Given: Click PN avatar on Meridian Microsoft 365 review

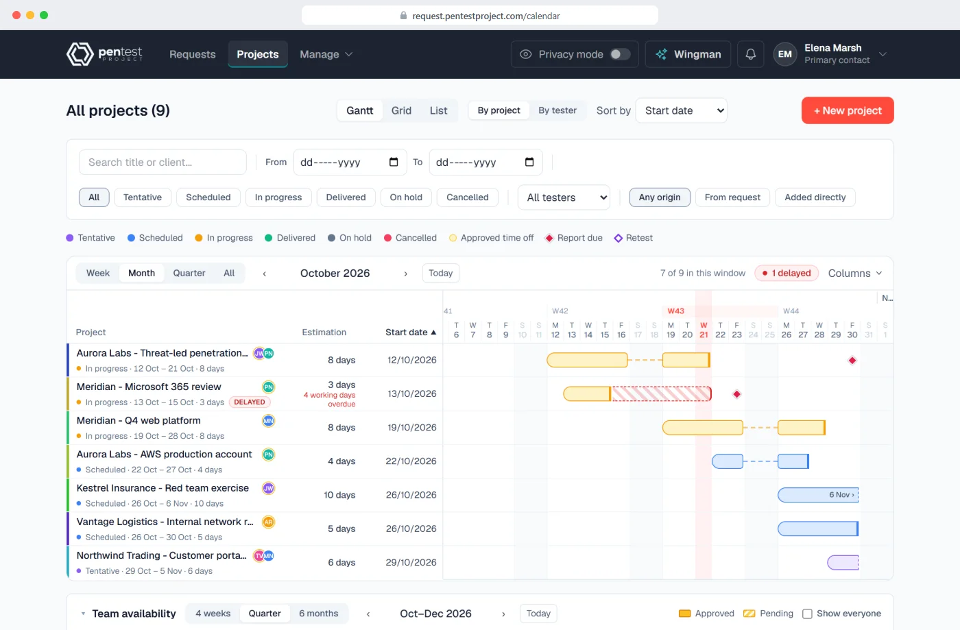Looking at the screenshot, I should (x=269, y=387).
